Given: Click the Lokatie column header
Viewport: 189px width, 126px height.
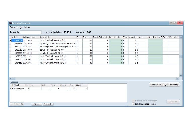Looking at the screenshot, I should pyautogui.click(x=142, y=37).
